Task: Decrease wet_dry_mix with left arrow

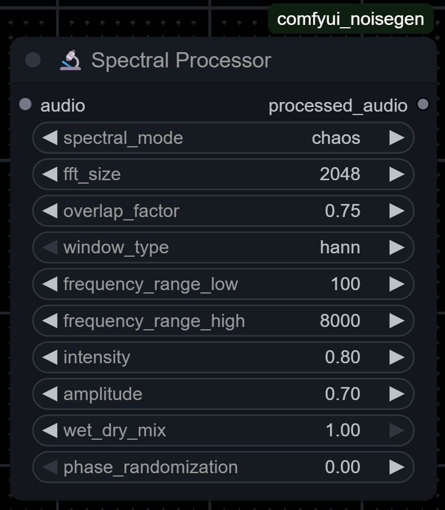Action: coord(50,430)
